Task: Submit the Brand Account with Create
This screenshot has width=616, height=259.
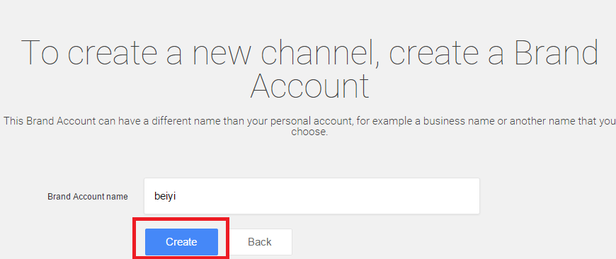Action: pos(181,242)
